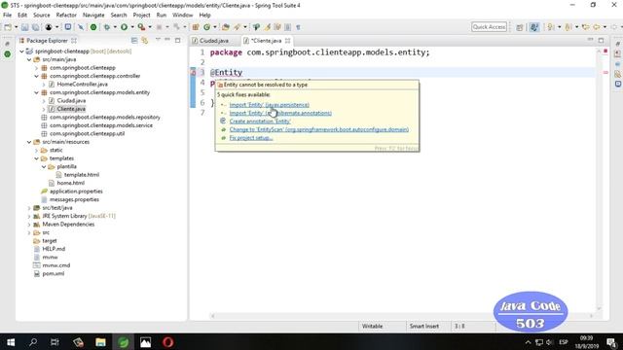The image size is (623, 350).
Task: Click the Run Last Tool icon
Action: click(x=141, y=27)
